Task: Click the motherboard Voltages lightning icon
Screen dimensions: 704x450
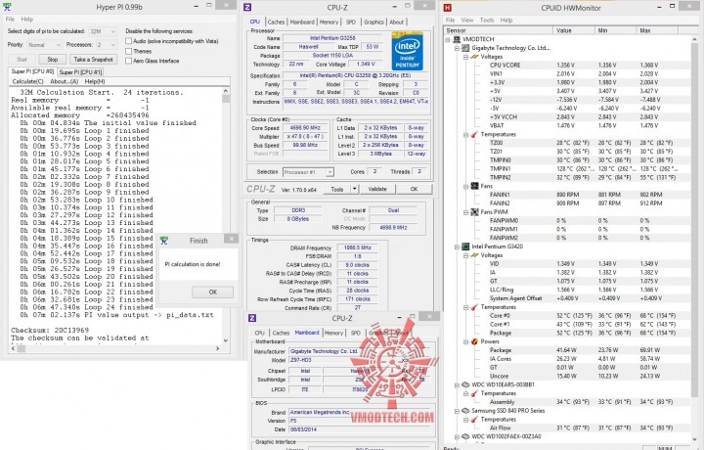Action: coord(474,57)
